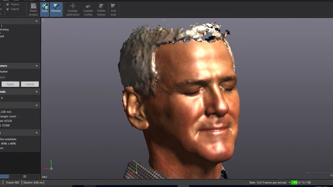Click the 35260 value
The image size is (333, 187).
[x=6, y=125]
